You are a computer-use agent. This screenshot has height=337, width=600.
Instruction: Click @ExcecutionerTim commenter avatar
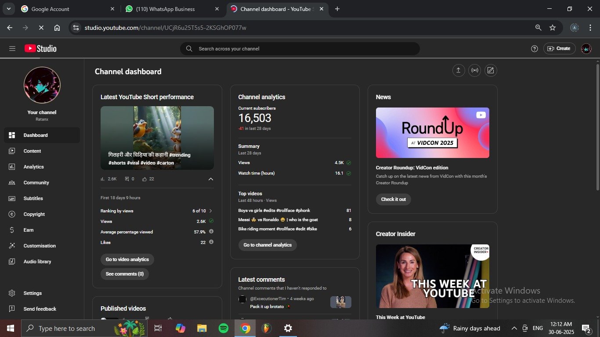coord(242,299)
